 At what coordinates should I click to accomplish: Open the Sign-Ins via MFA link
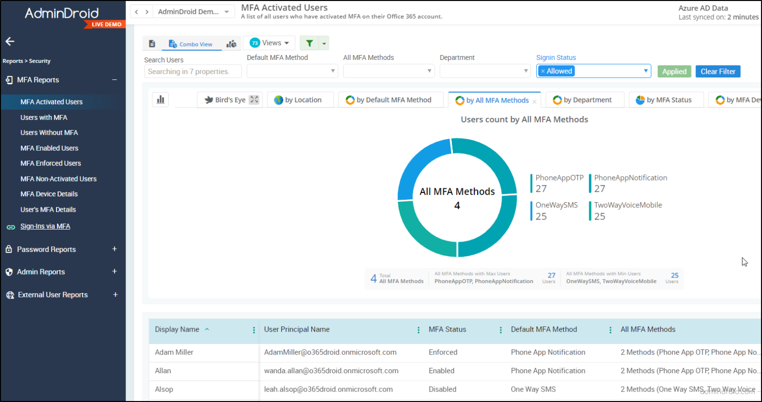click(45, 226)
